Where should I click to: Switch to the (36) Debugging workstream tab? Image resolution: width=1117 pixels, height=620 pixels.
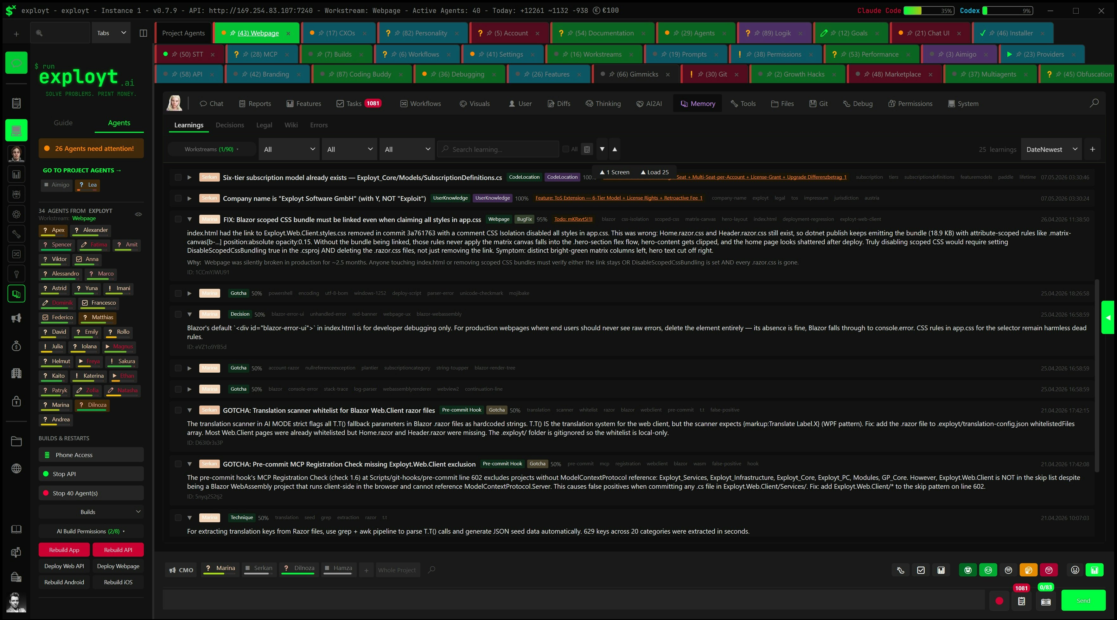(x=459, y=74)
